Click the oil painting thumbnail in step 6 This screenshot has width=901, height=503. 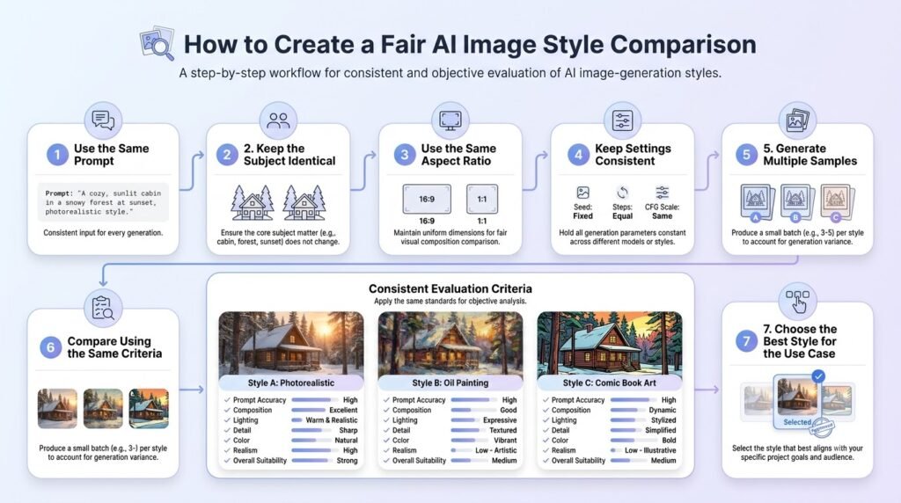point(103,409)
